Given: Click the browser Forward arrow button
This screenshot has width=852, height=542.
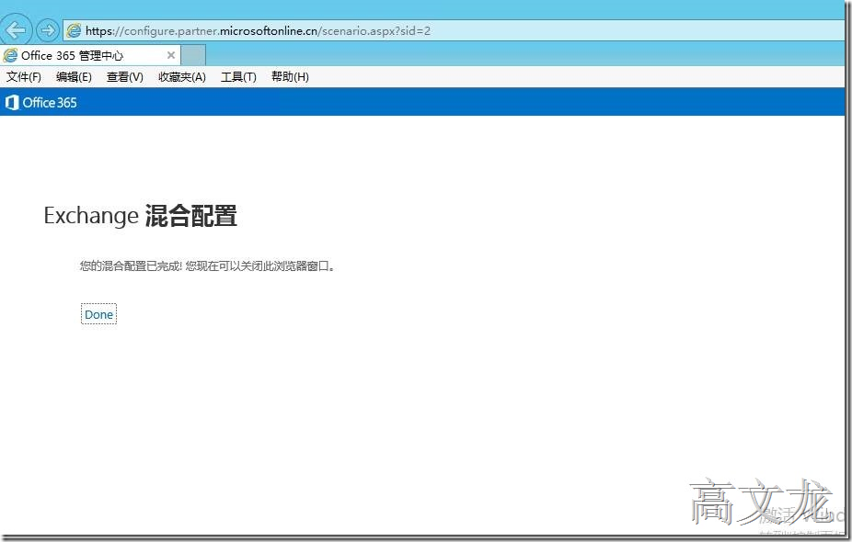Looking at the screenshot, I should point(48,30).
